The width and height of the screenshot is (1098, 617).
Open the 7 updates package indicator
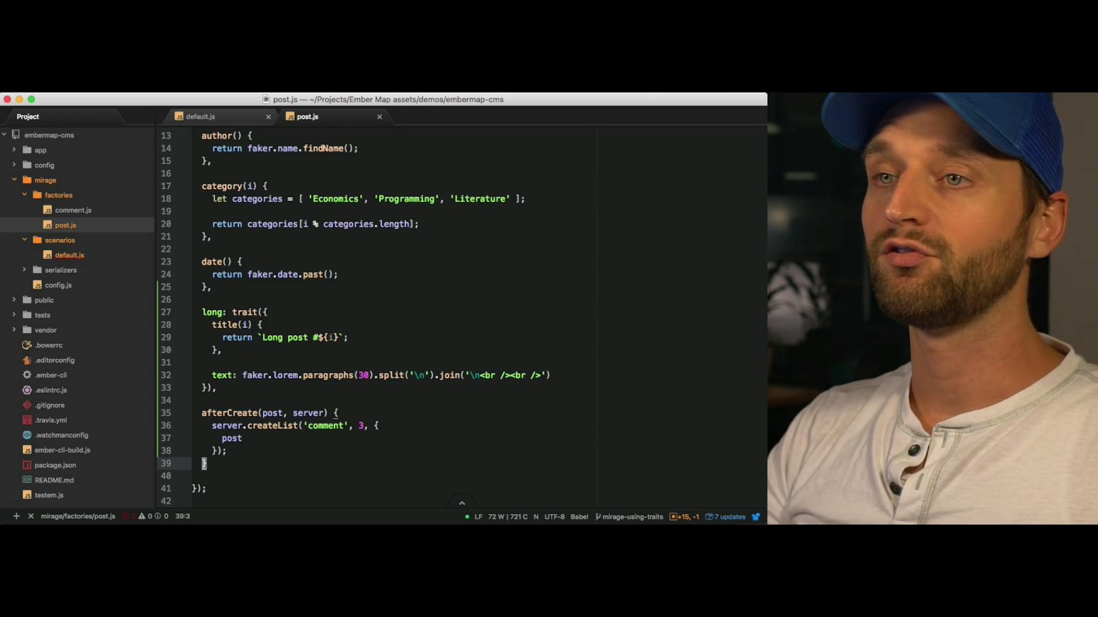tap(725, 517)
